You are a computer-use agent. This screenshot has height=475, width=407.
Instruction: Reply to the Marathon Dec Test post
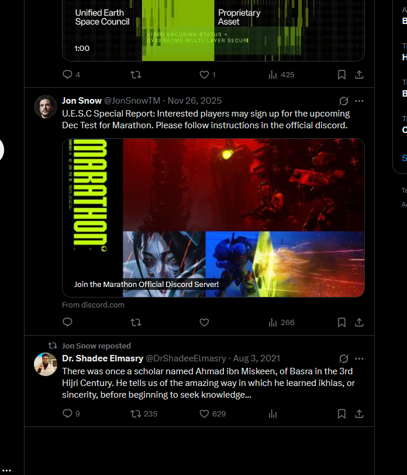pos(67,322)
